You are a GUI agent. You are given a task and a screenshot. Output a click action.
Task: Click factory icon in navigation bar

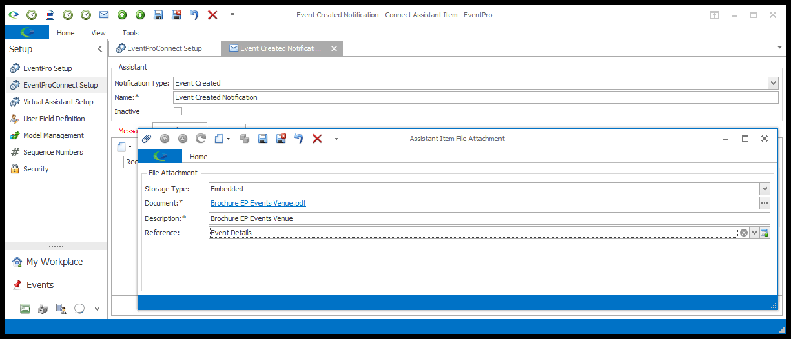click(43, 309)
